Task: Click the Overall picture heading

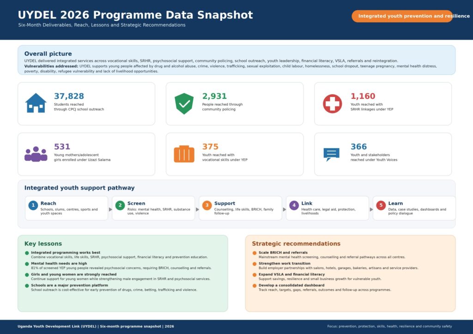Action: pos(48,54)
